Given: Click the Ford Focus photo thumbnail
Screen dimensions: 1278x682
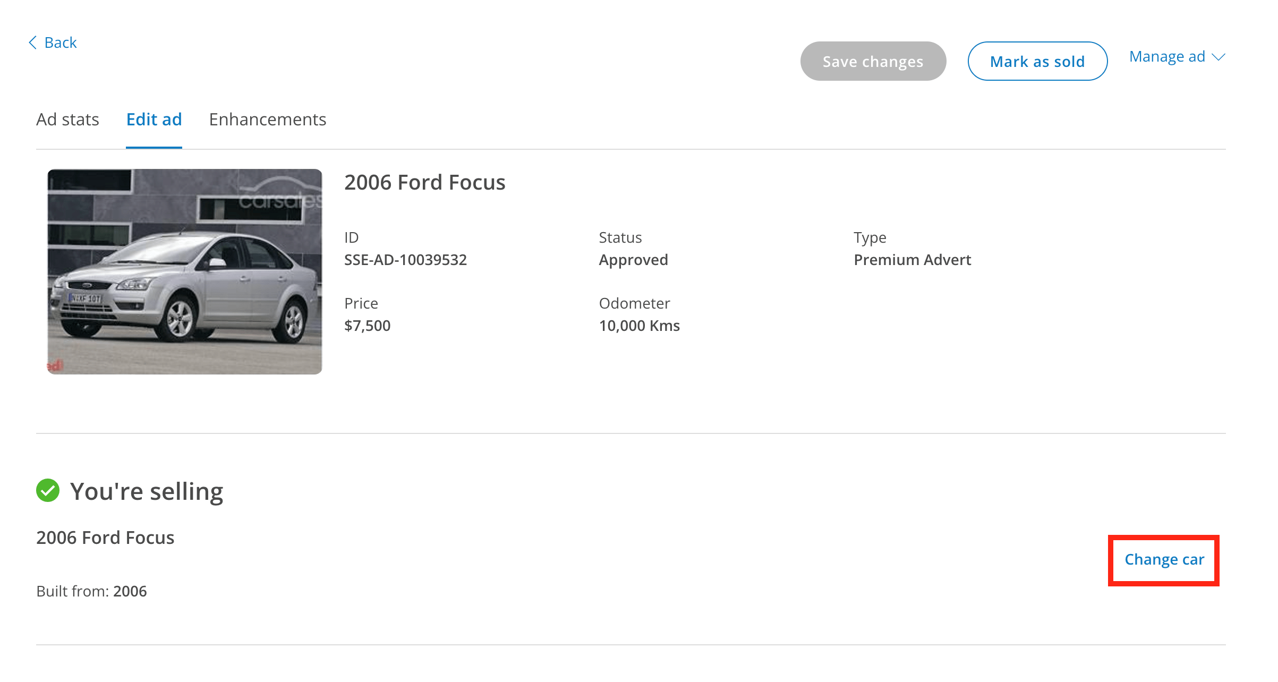Looking at the screenshot, I should pyautogui.click(x=184, y=270).
